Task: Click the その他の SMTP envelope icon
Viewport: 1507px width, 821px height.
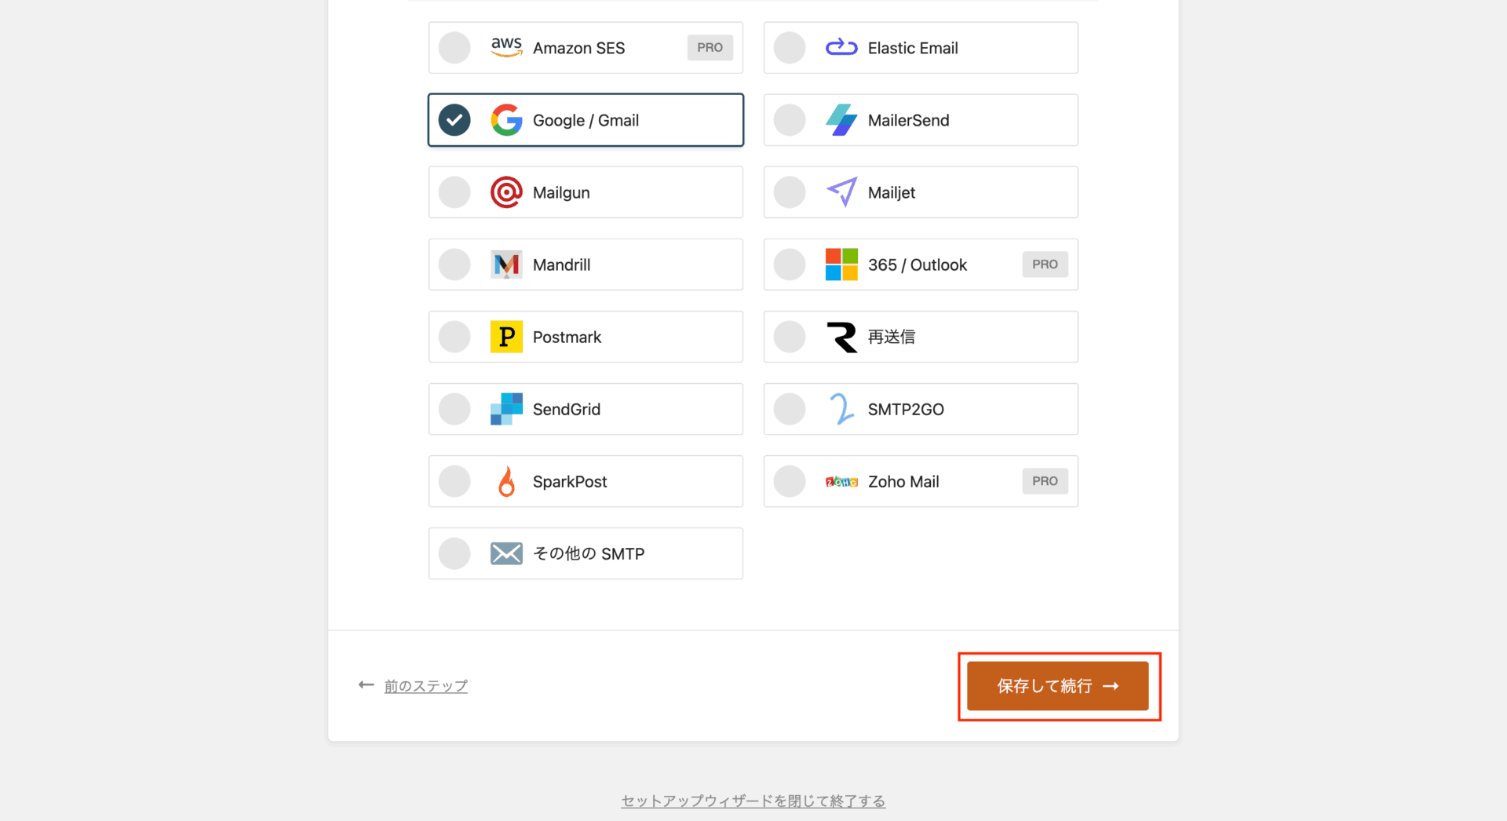Action: (506, 553)
